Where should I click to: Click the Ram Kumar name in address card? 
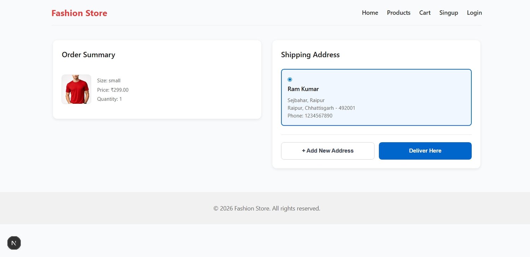(303, 89)
